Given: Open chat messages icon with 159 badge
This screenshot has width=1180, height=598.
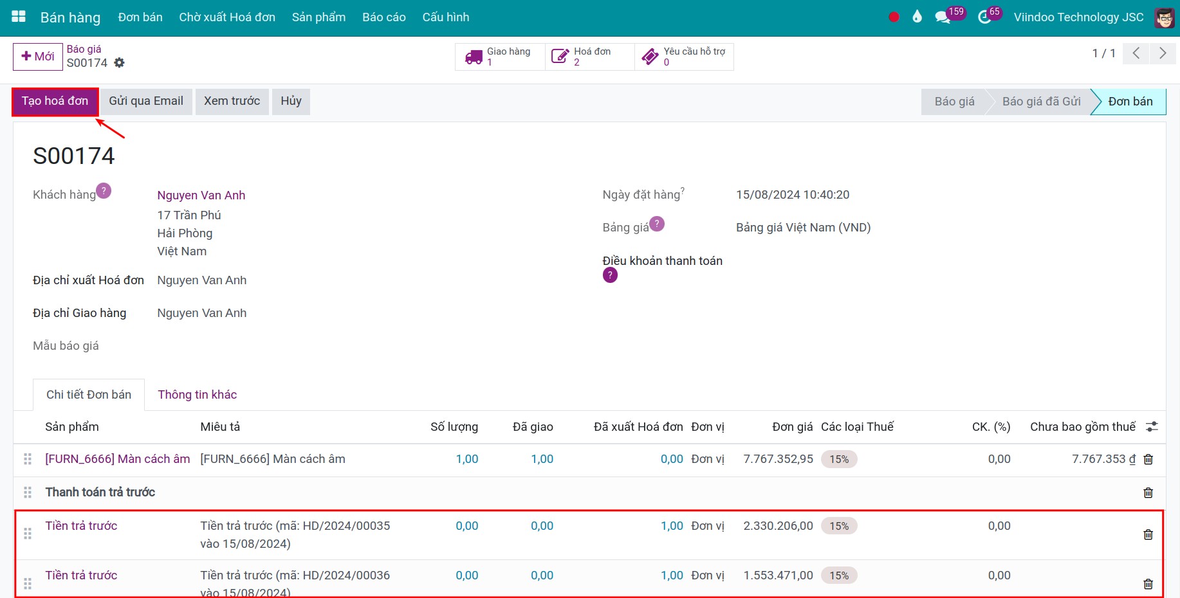Looking at the screenshot, I should (x=943, y=17).
